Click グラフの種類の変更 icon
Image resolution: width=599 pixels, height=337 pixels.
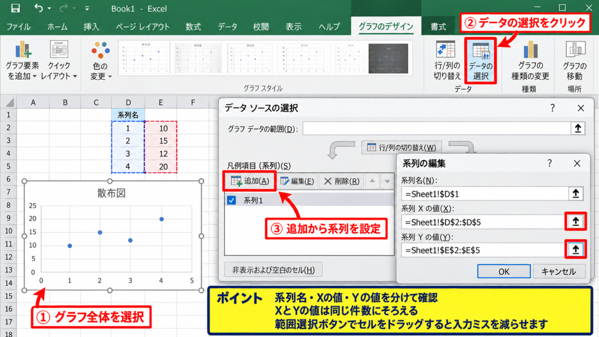(x=530, y=61)
